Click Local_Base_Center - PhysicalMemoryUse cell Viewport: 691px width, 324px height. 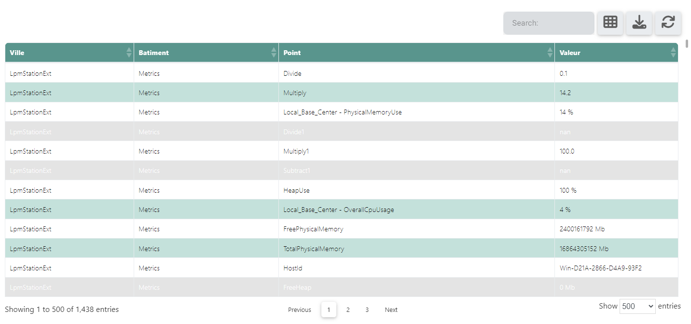click(416, 112)
